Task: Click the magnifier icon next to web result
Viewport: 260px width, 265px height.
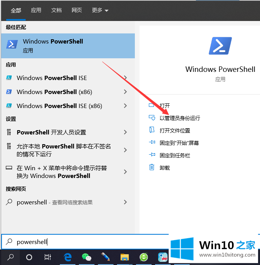Action: pyautogui.click(x=9, y=202)
